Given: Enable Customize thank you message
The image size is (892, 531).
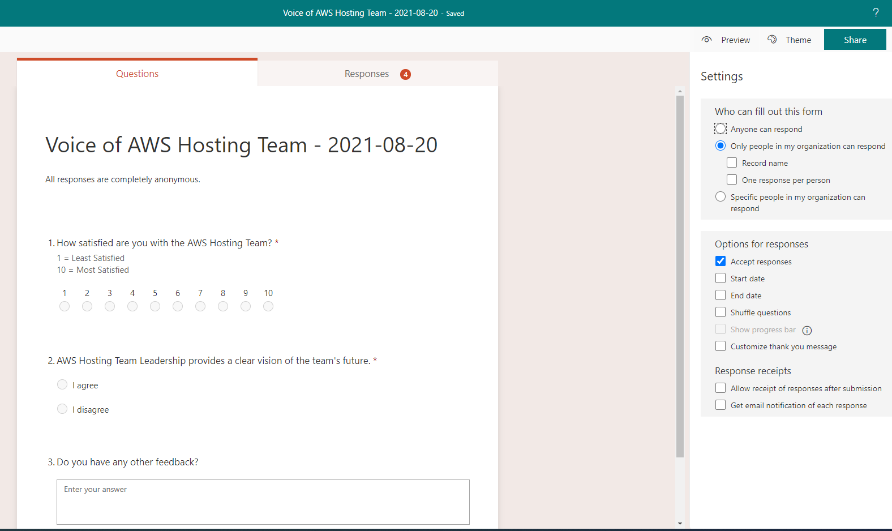Looking at the screenshot, I should [721, 346].
